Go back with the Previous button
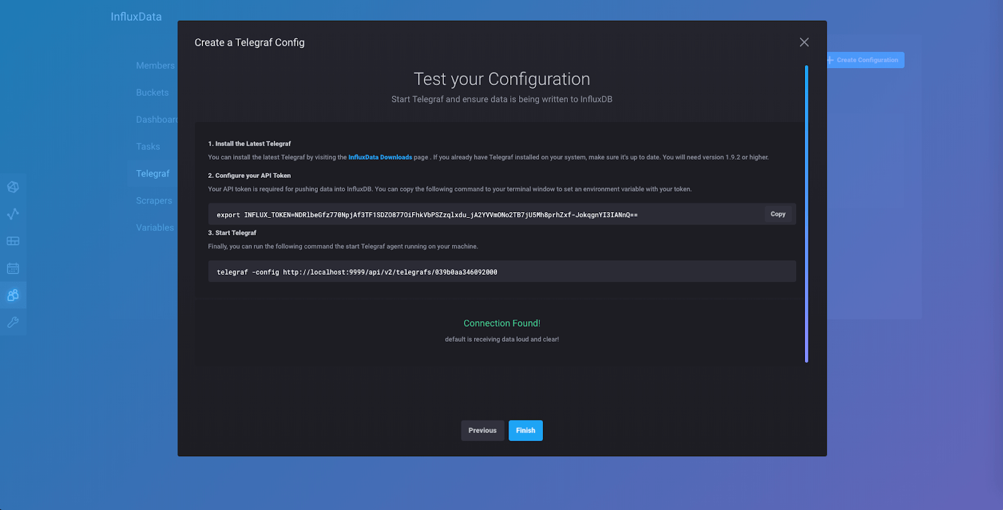 click(482, 431)
